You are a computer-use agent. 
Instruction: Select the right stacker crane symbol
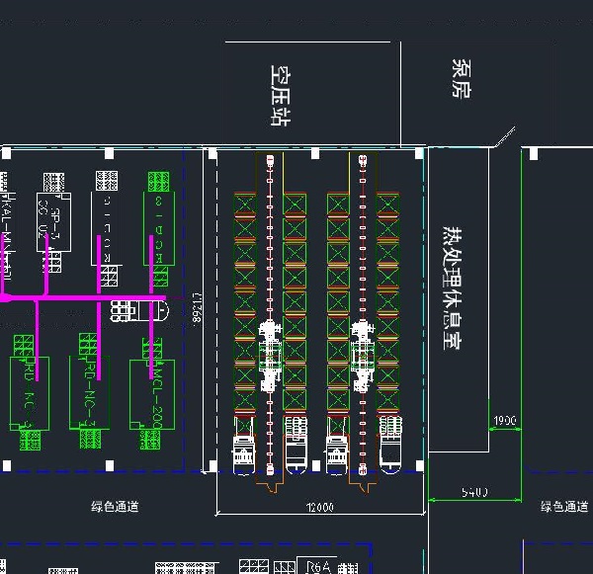click(x=363, y=348)
